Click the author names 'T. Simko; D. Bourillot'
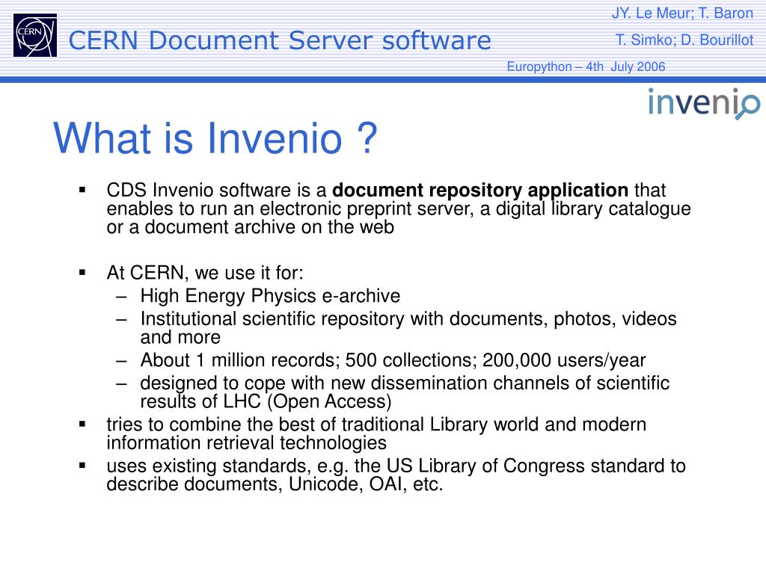The width and height of the screenshot is (766, 574). point(684,40)
